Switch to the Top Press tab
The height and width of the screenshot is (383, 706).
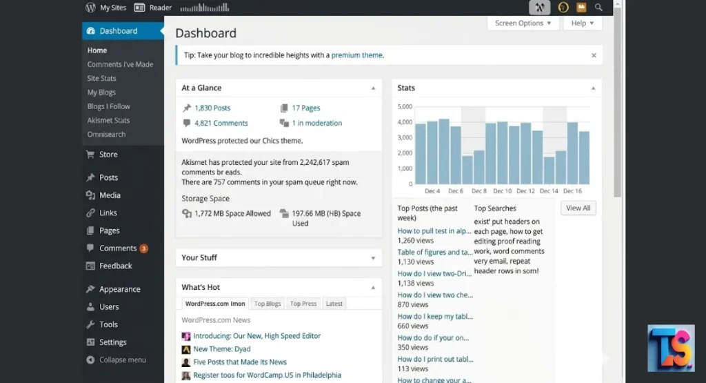303,304
